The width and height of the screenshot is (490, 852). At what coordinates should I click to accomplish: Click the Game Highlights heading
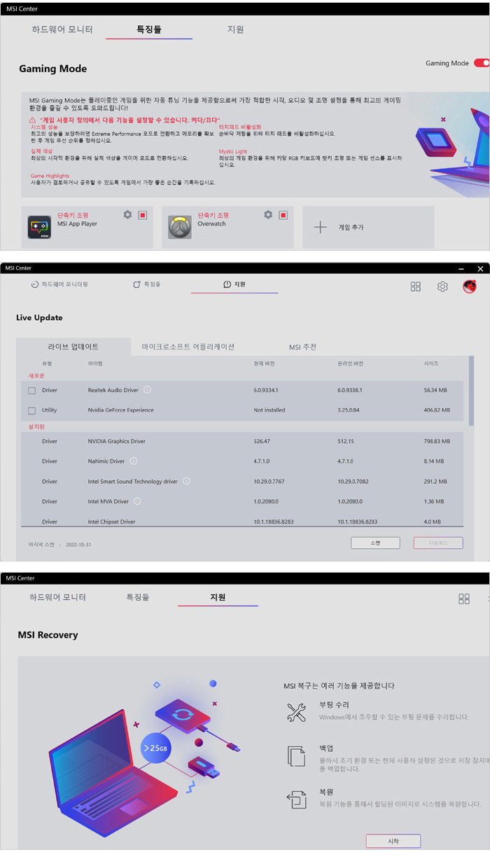(x=49, y=176)
